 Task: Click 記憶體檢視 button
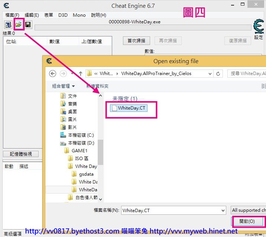click(21, 154)
